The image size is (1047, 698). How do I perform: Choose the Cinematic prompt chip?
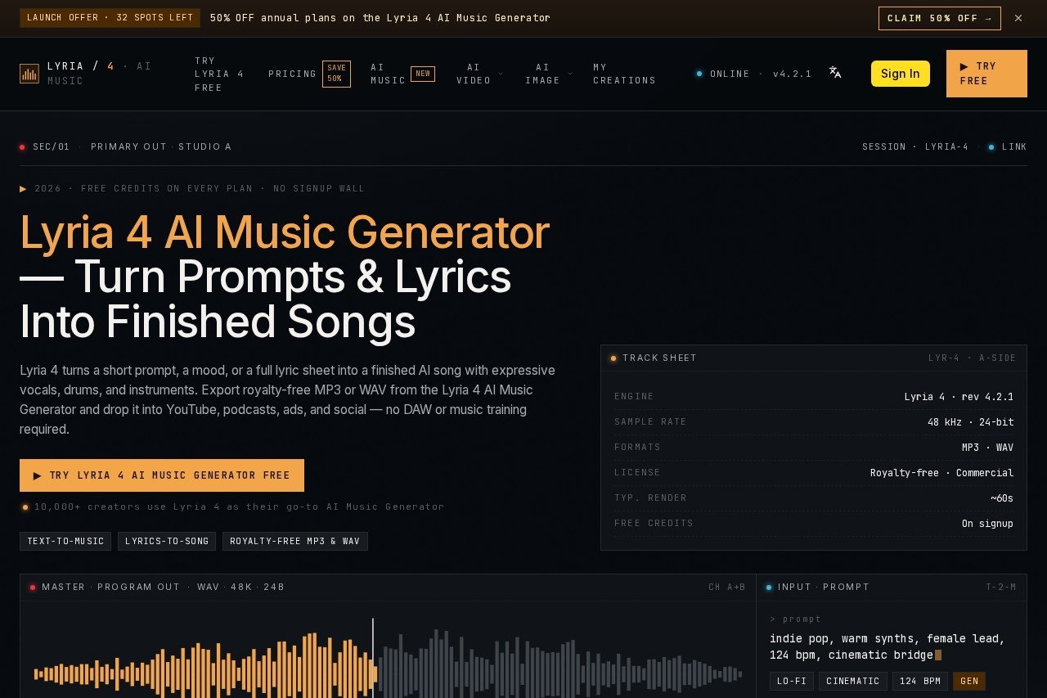pyautogui.click(x=853, y=681)
